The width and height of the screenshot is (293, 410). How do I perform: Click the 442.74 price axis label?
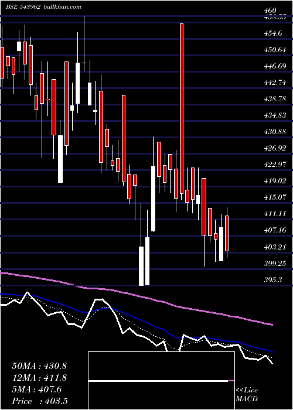click(275, 83)
